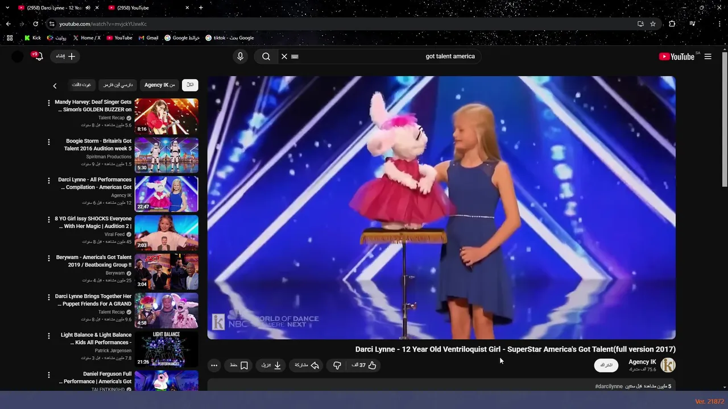Open the YouTube hamburger guide menu
This screenshot has height=409, width=728.
pyautogui.click(x=708, y=56)
